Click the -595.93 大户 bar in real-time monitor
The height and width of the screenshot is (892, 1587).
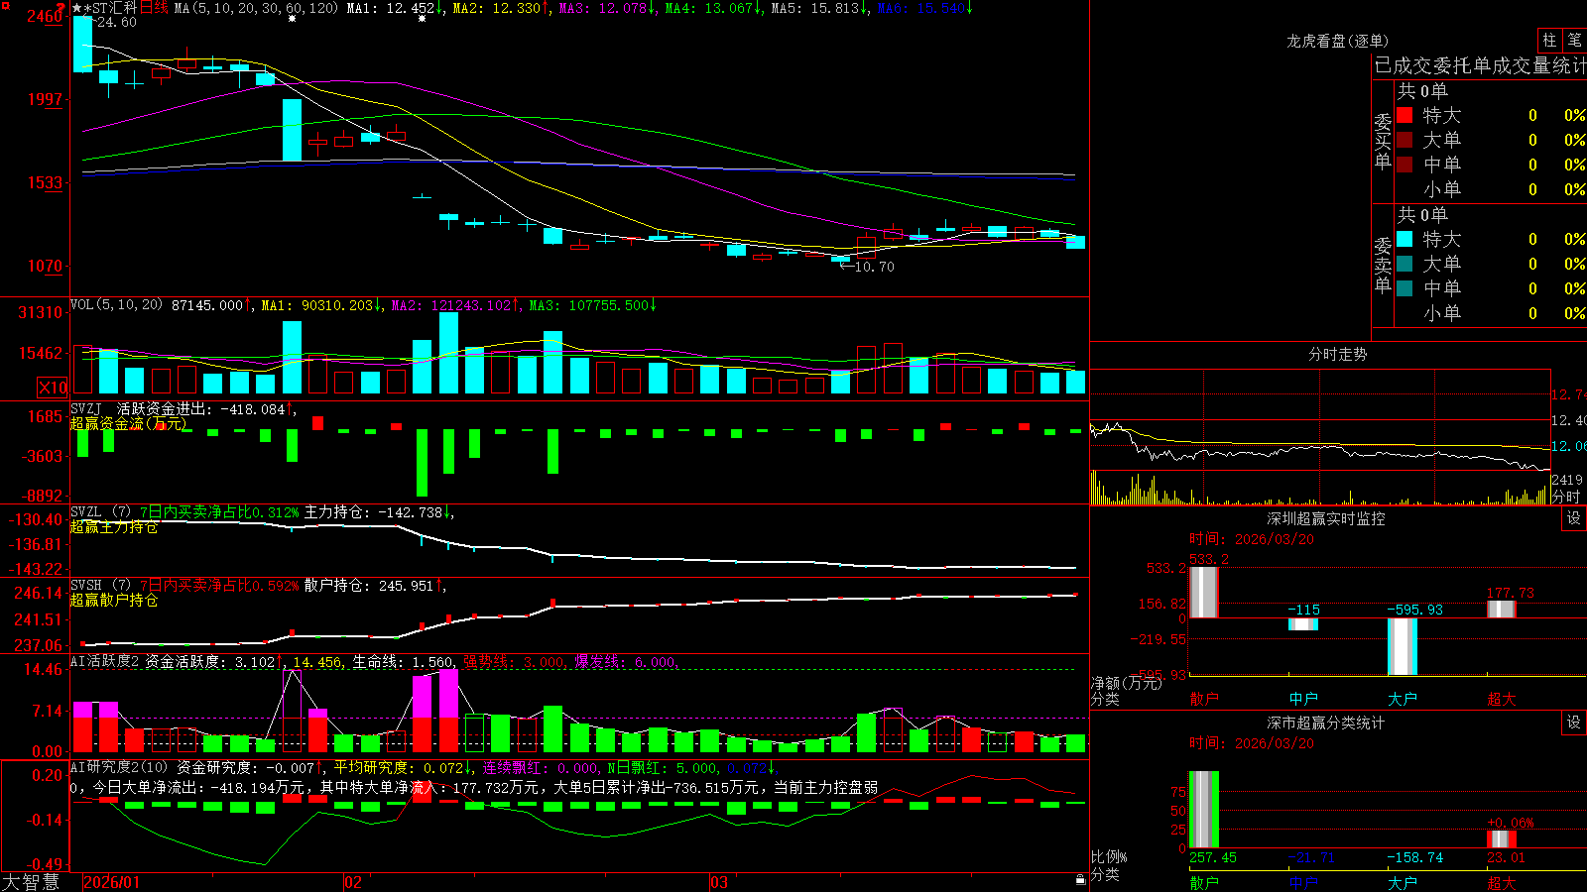tap(1402, 646)
